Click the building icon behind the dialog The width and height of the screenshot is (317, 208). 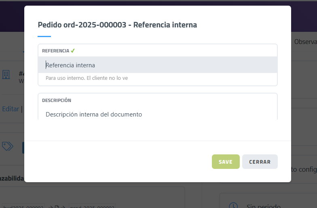tap(6, 75)
